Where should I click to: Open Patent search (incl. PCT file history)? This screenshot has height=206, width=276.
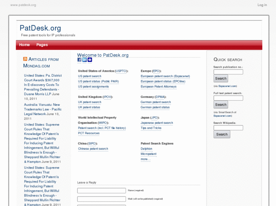tap(102, 128)
